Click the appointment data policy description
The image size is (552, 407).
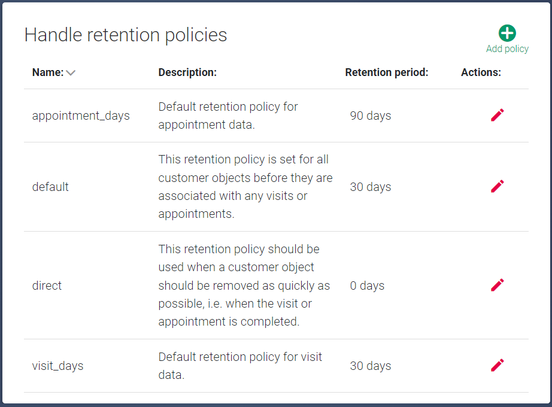click(x=228, y=116)
